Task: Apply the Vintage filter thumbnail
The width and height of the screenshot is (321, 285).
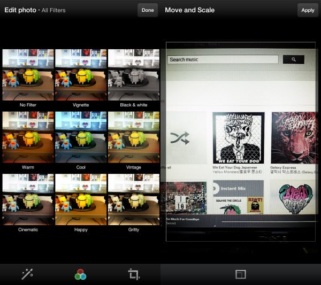Action: click(x=134, y=137)
